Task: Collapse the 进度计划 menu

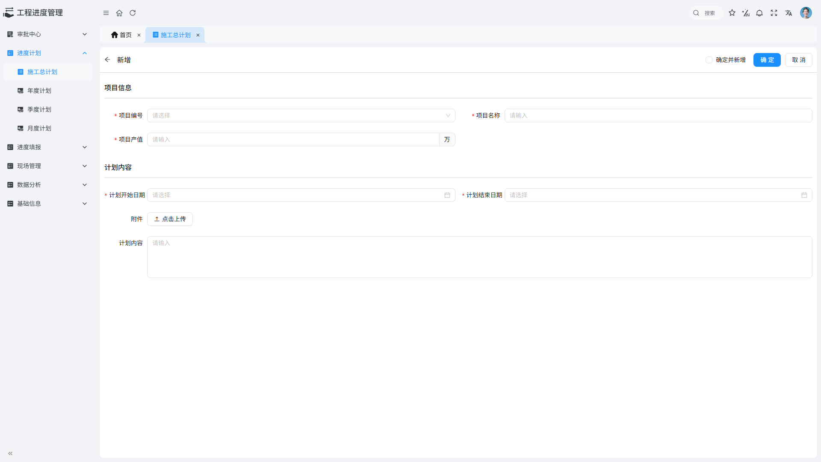Action: click(x=47, y=53)
